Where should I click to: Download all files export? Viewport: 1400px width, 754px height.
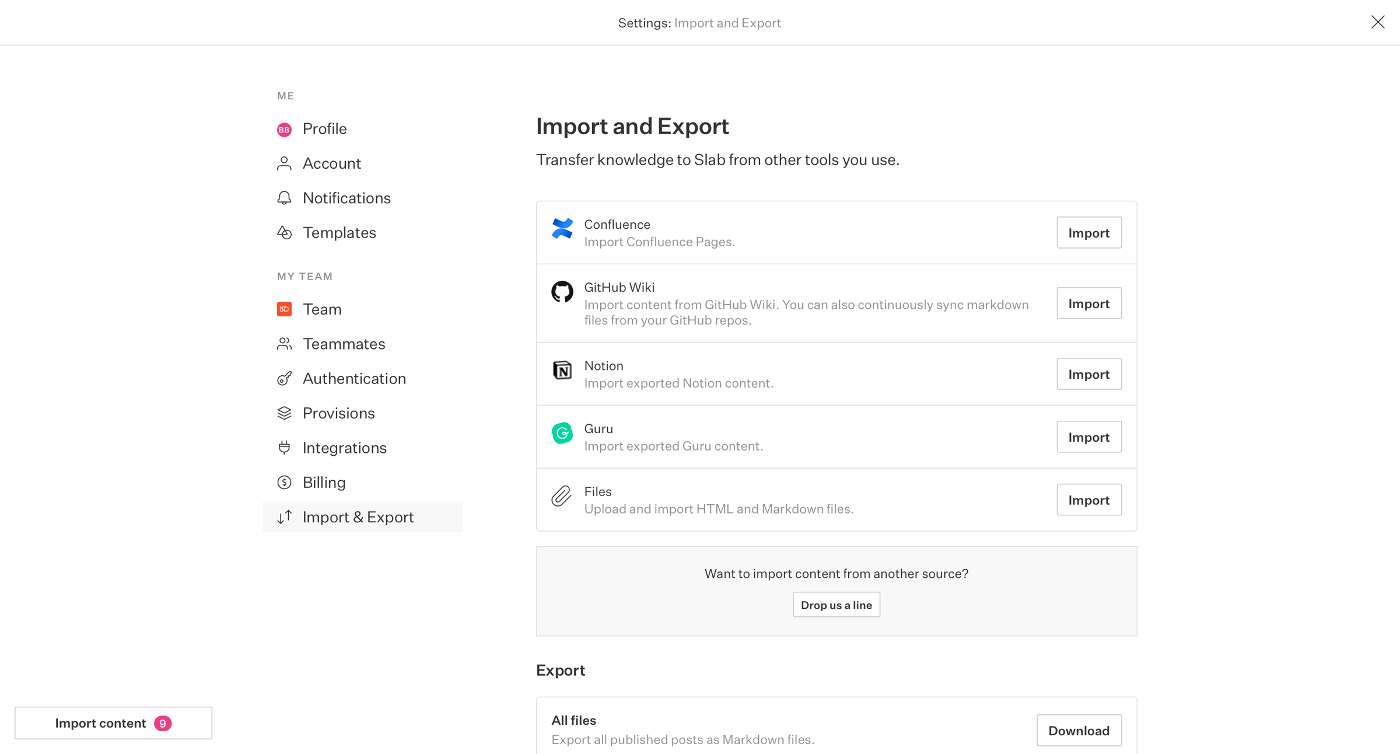pos(1079,730)
